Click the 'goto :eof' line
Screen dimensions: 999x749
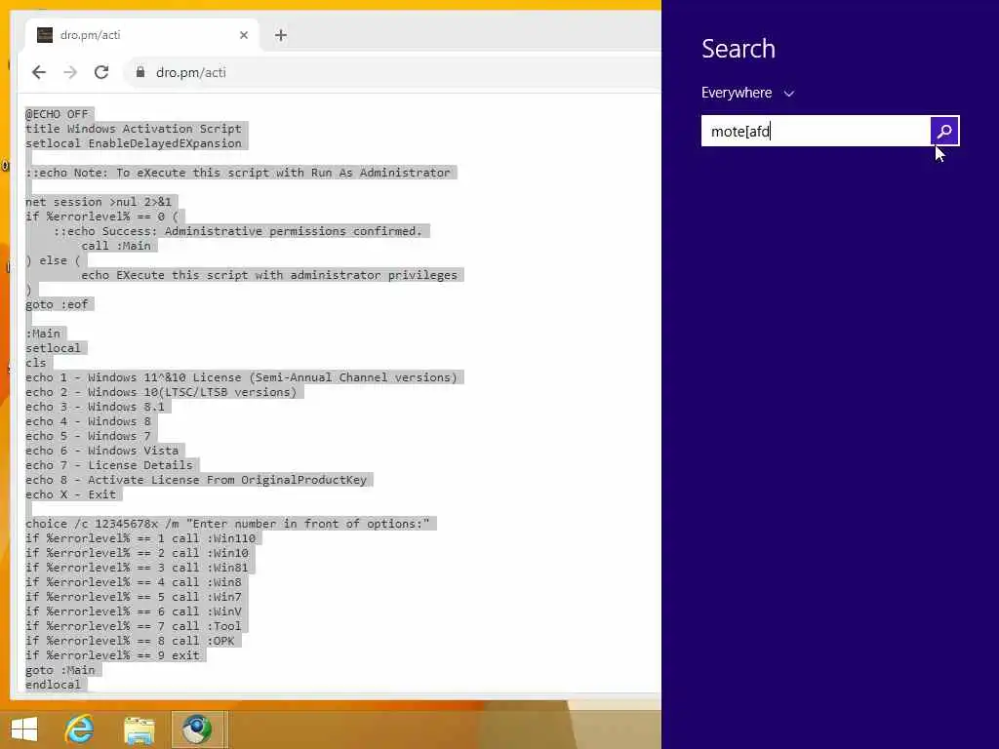click(x=57, y=304)
